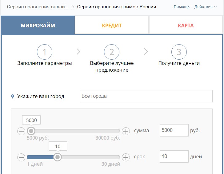Switch to the Кредит tab
Image resolution: width=224 pixels, height=174 pixels.
112,26
